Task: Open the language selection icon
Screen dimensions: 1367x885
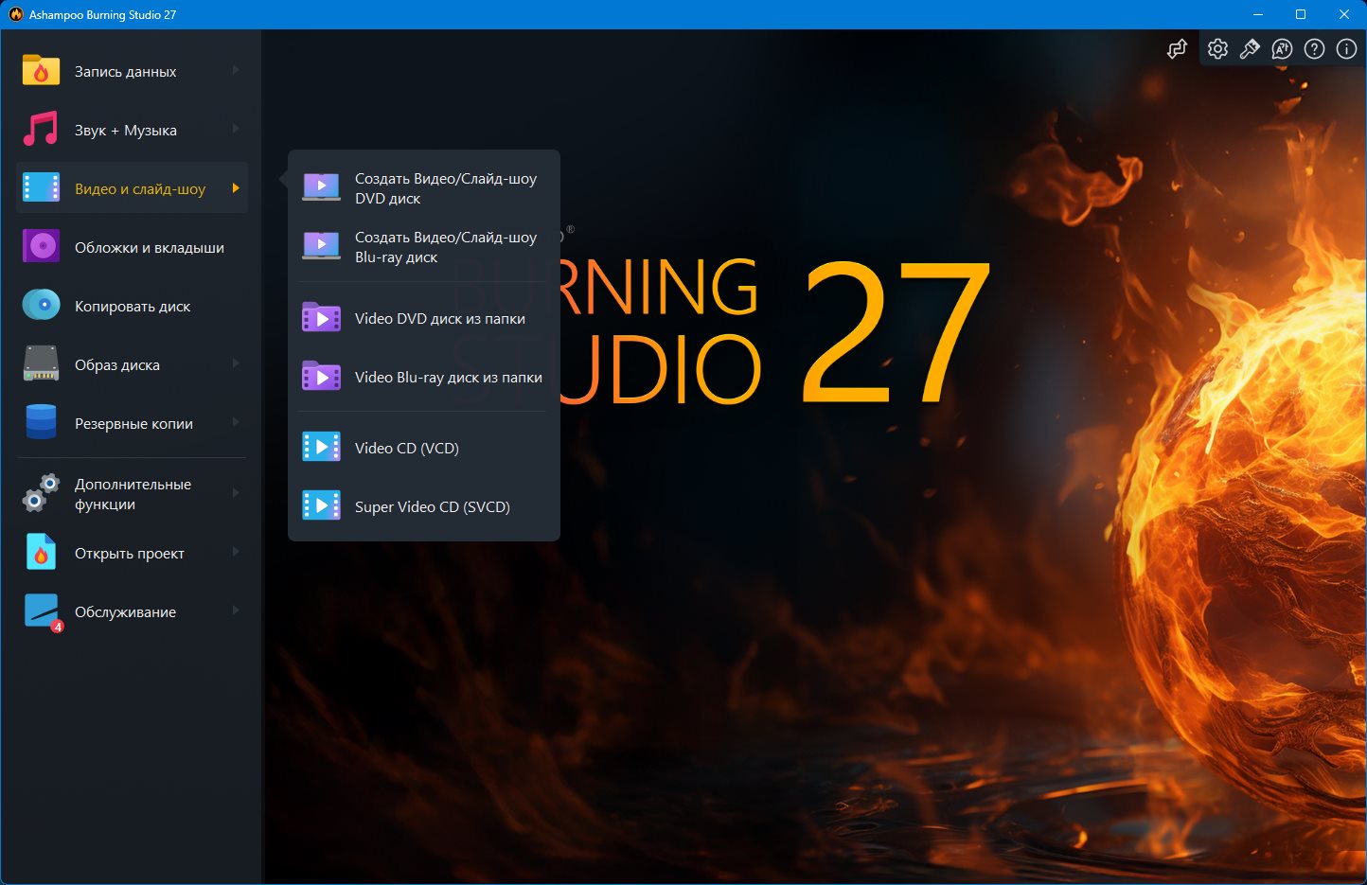Action: (x=1282, y=49)
